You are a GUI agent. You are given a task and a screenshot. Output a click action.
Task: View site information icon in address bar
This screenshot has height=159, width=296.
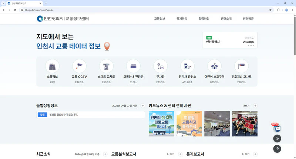click(x=21, y=10)
